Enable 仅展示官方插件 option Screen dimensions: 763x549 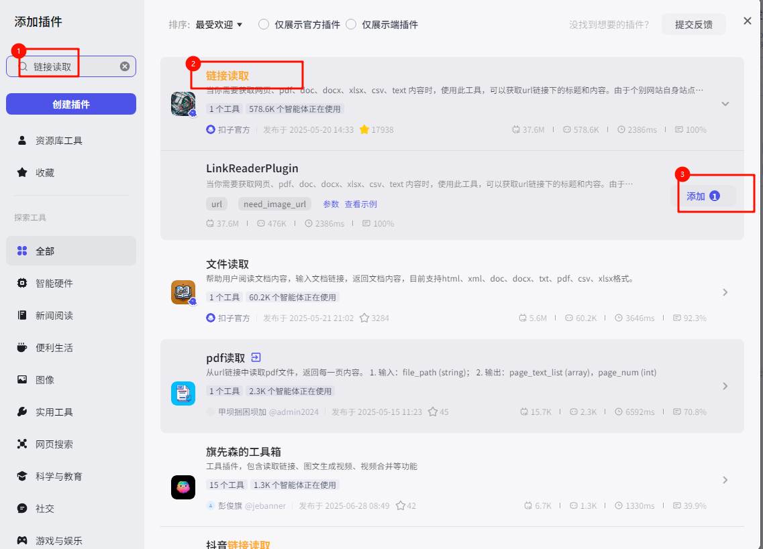point(264,25)
